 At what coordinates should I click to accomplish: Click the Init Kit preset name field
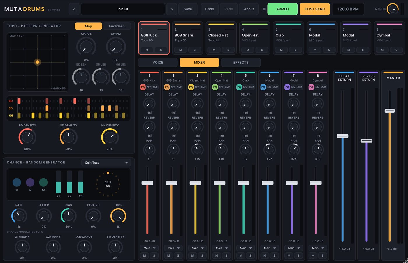tap(123, 9)
